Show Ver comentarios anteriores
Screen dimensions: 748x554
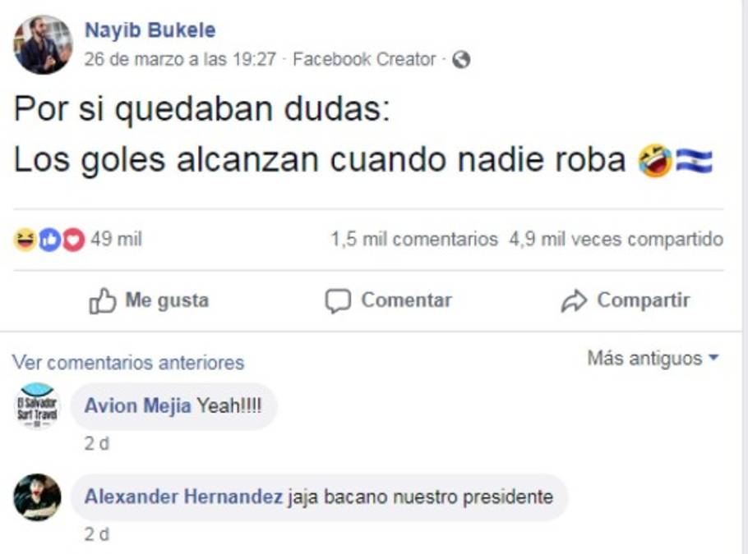(x=127, y=363)
